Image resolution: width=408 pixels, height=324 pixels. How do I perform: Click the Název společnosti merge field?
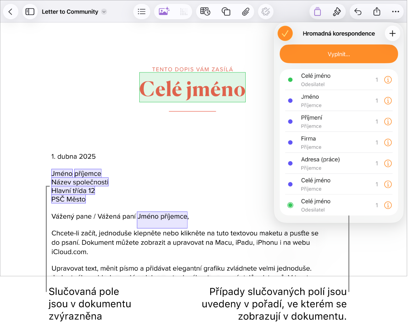click(x=80, y=182)
